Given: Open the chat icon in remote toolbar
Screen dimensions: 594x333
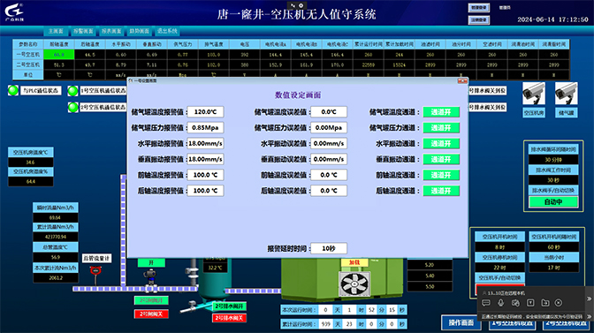Looking at the screenshot, I should tap(486, 303).
